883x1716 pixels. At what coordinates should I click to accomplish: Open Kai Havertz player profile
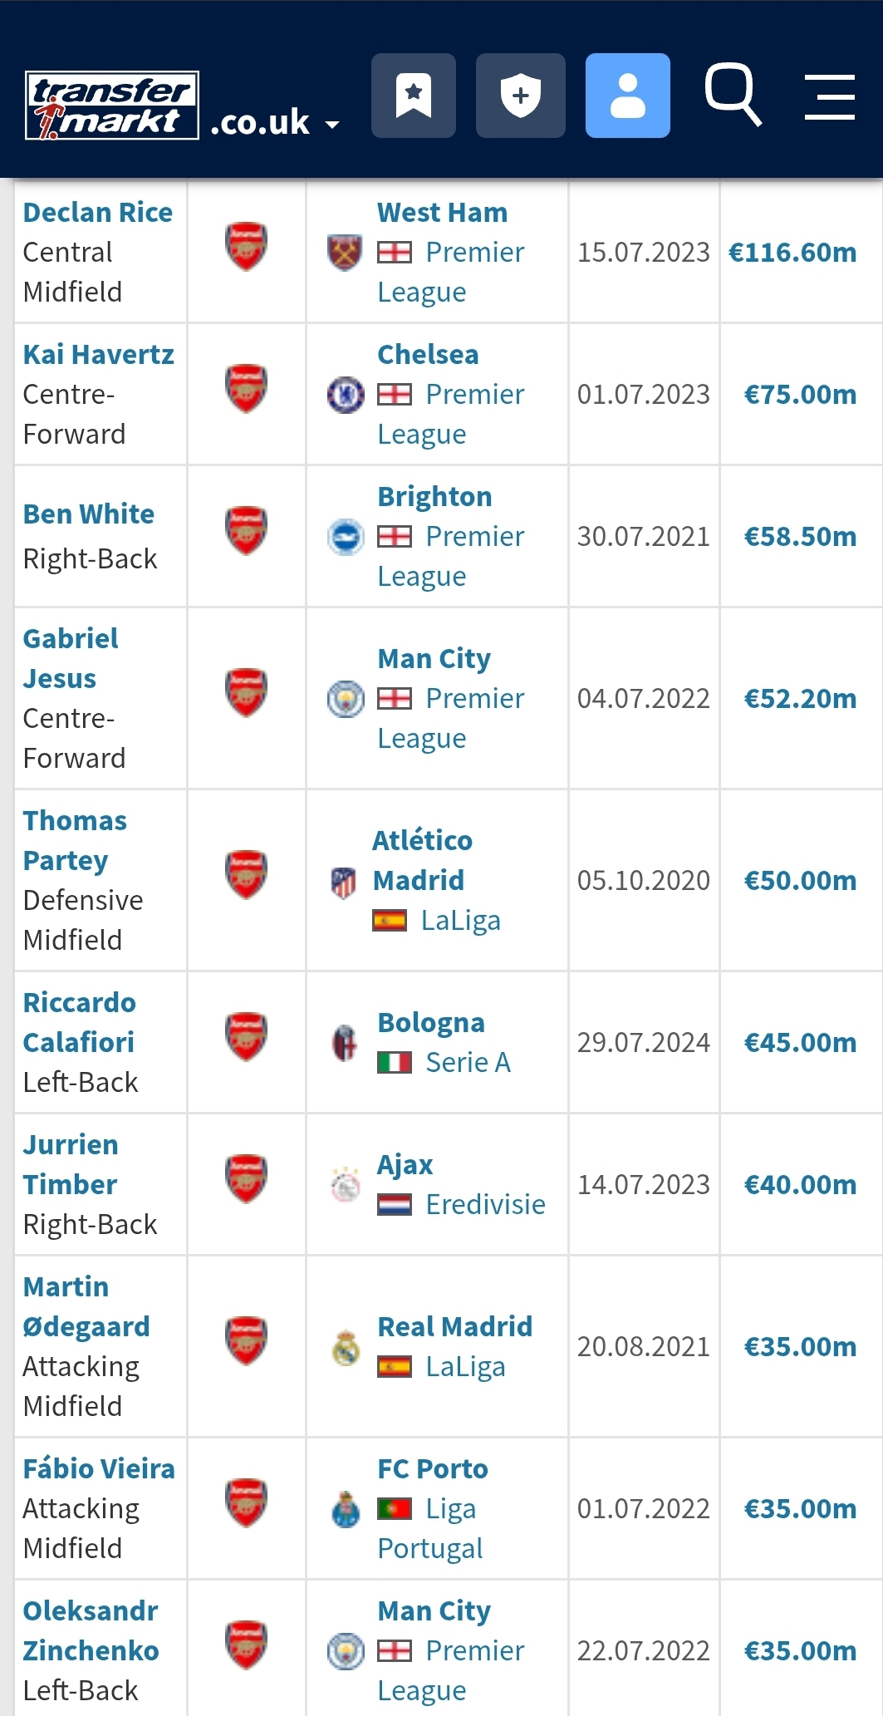pyautogui.click(x=98, y=355)
